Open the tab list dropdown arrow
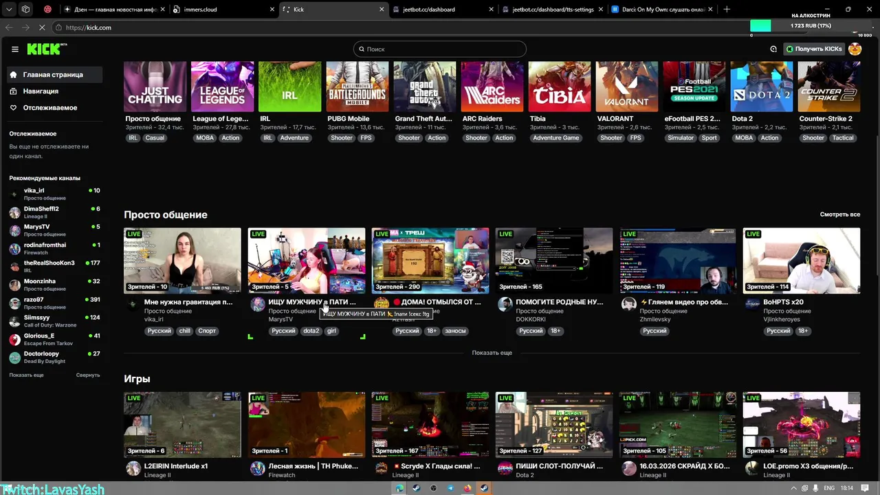The image size is (880, 495). 10,10
